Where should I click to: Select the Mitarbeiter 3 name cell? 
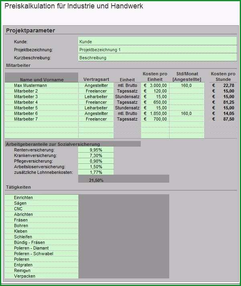pos(41,97)
